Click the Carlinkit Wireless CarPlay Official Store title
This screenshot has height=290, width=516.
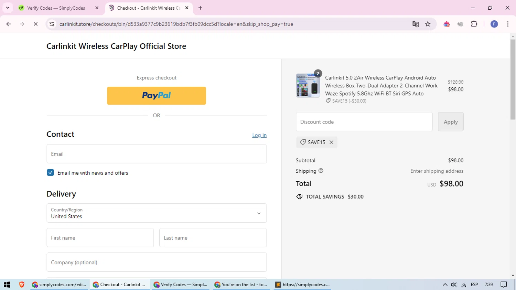point(116,46)
